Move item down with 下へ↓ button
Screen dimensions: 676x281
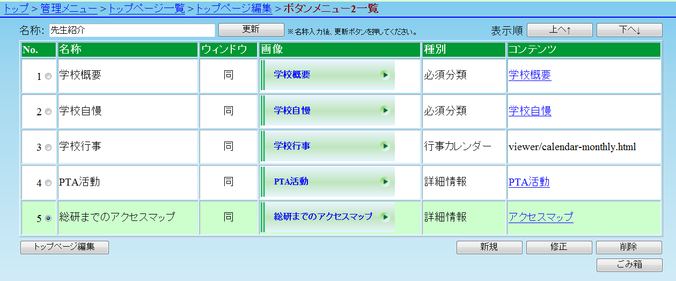[x=629, y=30]
